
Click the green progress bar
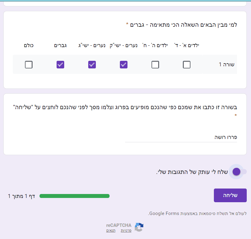75,196
